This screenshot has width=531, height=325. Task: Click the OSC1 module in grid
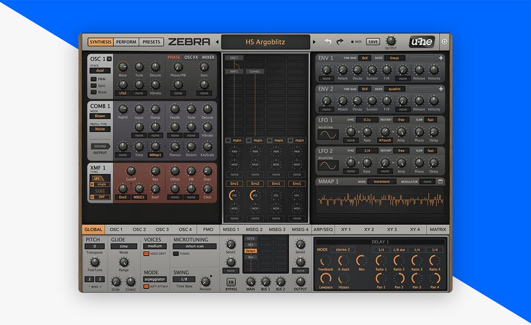coord(234,58)
